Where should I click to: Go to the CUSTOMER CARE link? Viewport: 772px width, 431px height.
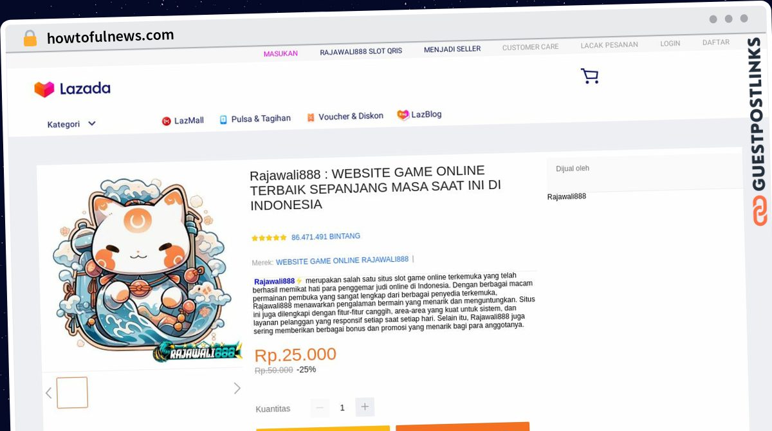point(531,47)
